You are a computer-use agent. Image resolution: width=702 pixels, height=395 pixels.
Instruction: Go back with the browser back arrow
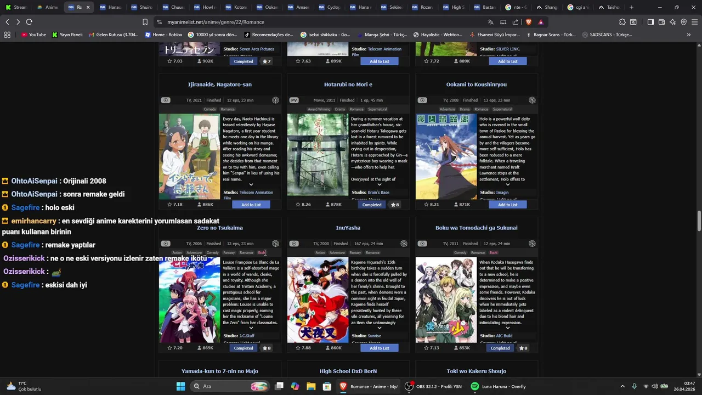(7, 22)
